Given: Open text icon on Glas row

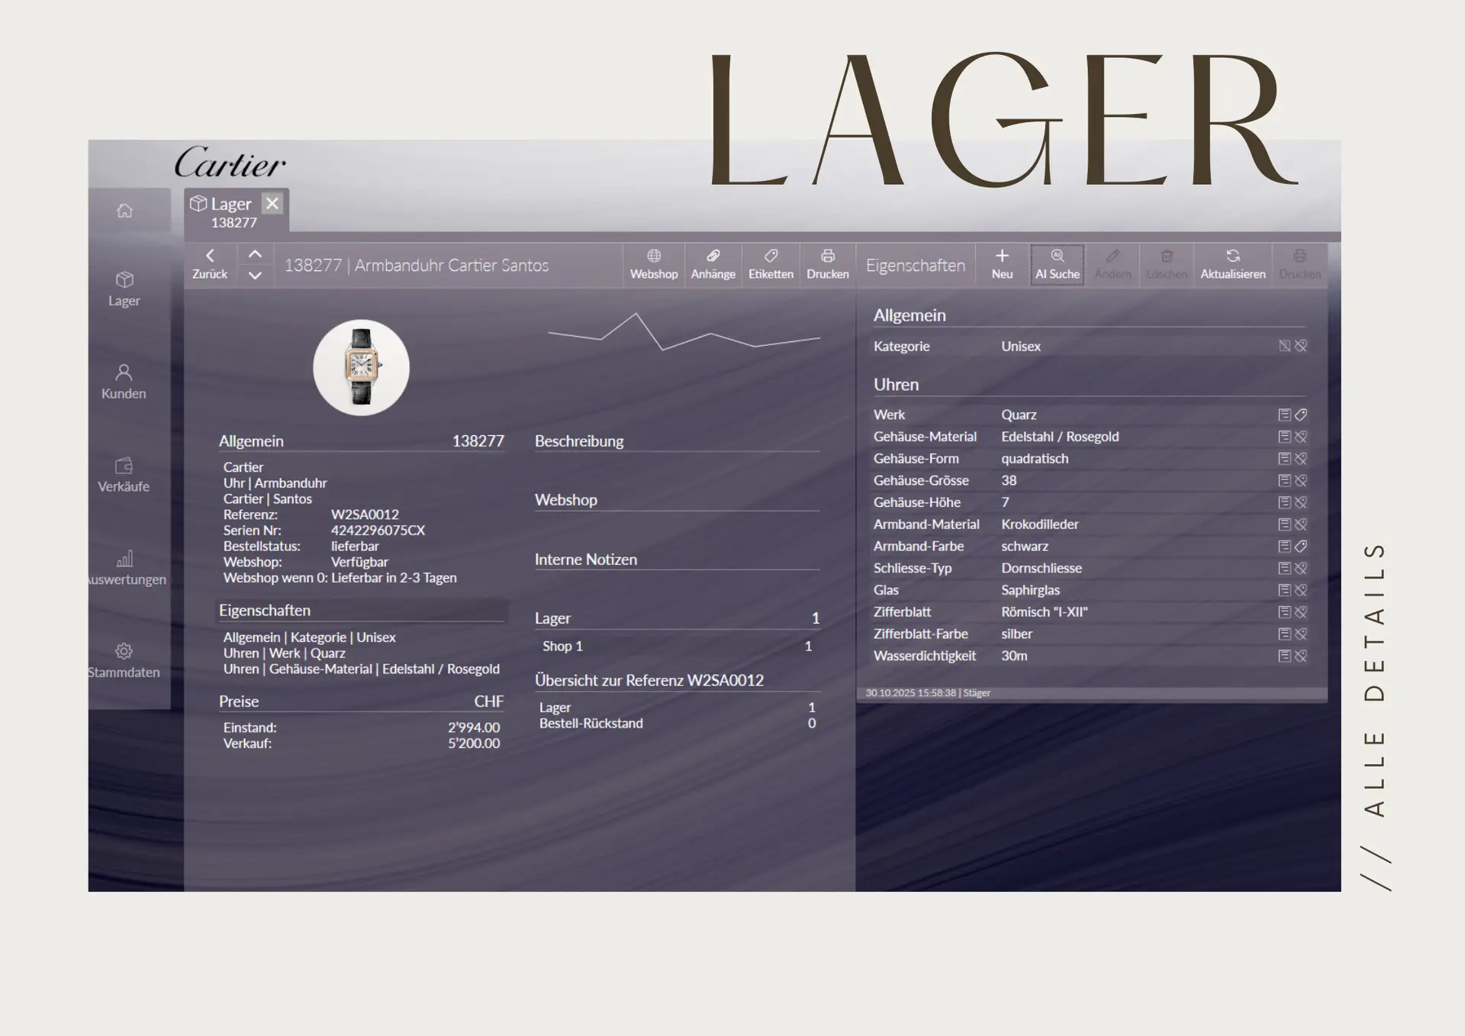Looking at the screenshot, I should coord(1285,590).
